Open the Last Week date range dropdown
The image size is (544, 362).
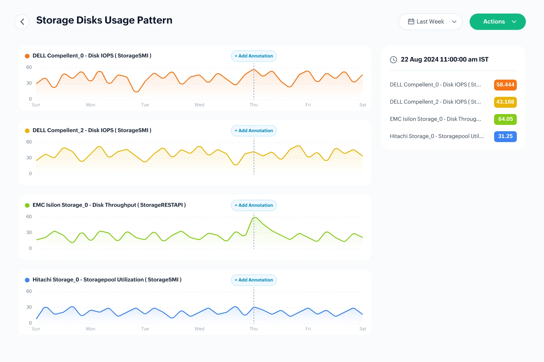click(x=430, y=22)
